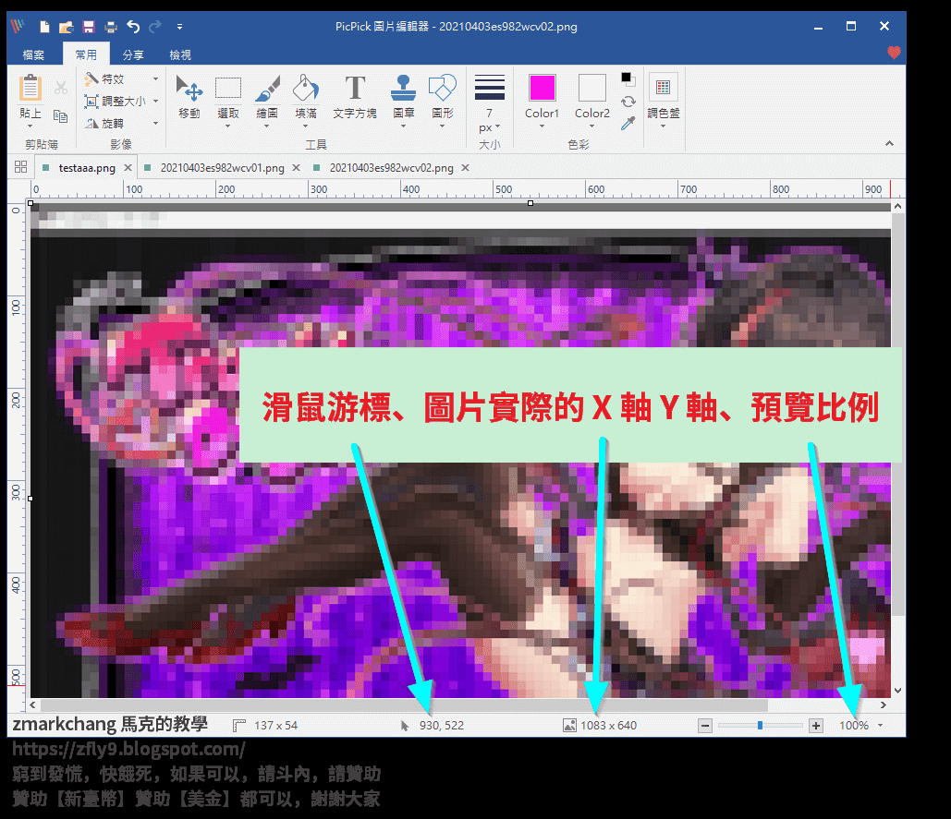Close the testaaa.png tab
The image size is (951, 819).
point(128,168)
